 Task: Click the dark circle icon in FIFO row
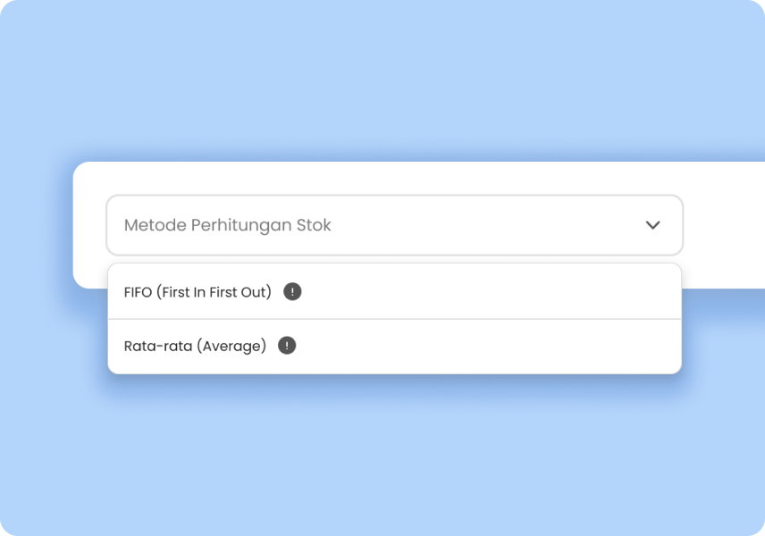[x=292, y=291]
